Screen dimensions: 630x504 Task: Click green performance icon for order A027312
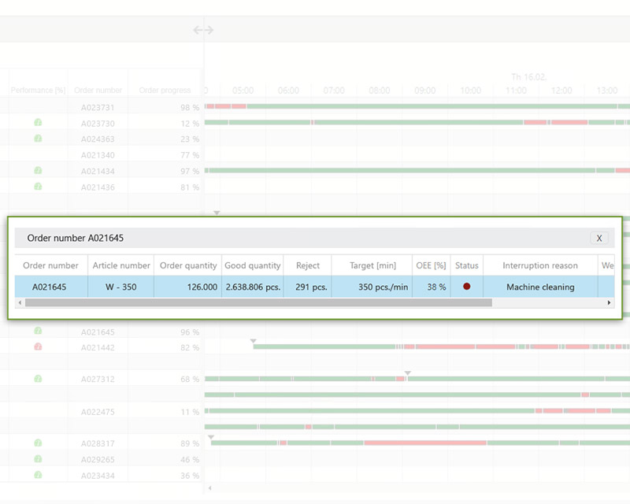(38, 379)
